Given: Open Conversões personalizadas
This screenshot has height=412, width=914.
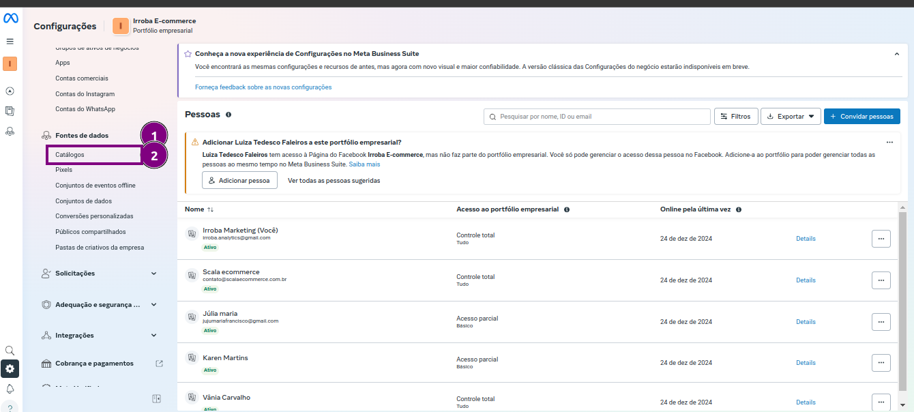Looking at the screenshot, I should pyautogui.click(x=95, y=216).
